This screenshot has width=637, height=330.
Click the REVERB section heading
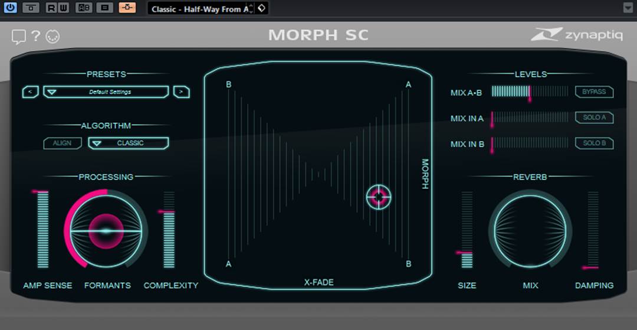tap(530, 177)
